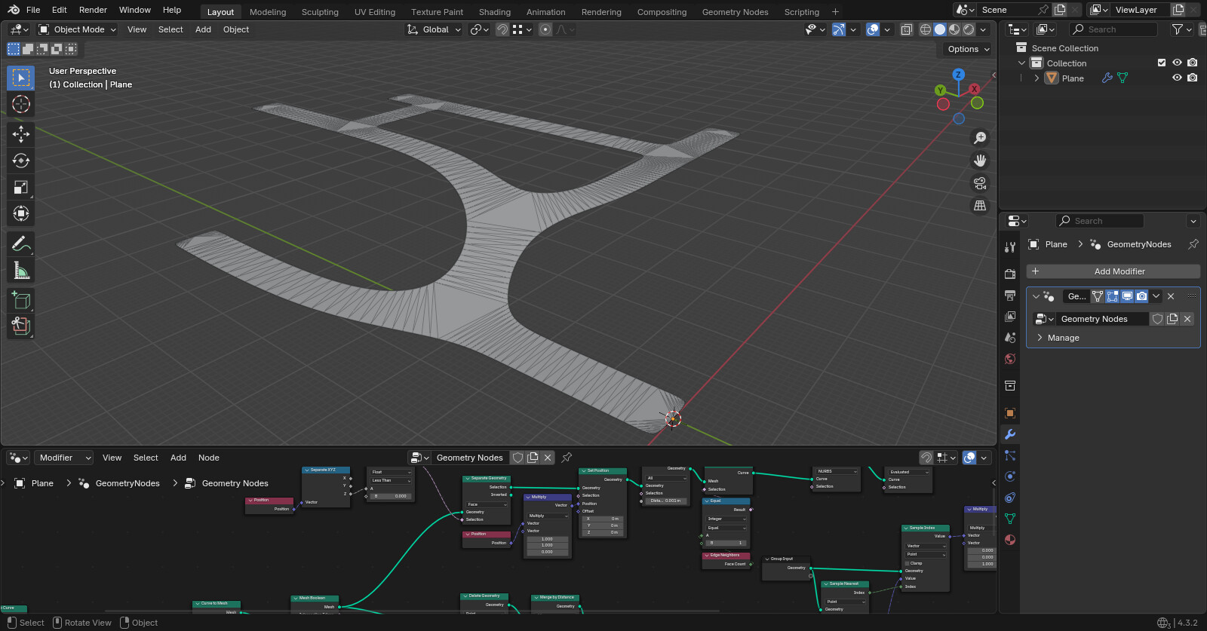Click blue Z axis navigation gizmo
The height and width of the screenshot is (631, 1207).
click(959, 75)
